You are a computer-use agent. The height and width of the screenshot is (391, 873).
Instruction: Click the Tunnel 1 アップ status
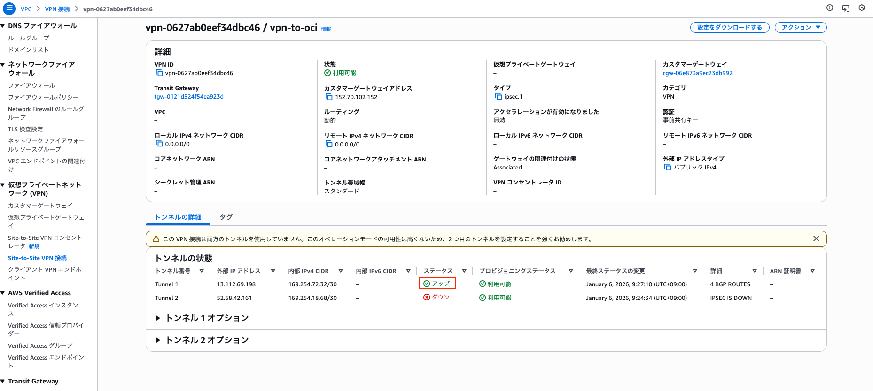pyautogui.click(x=437, y=284)
